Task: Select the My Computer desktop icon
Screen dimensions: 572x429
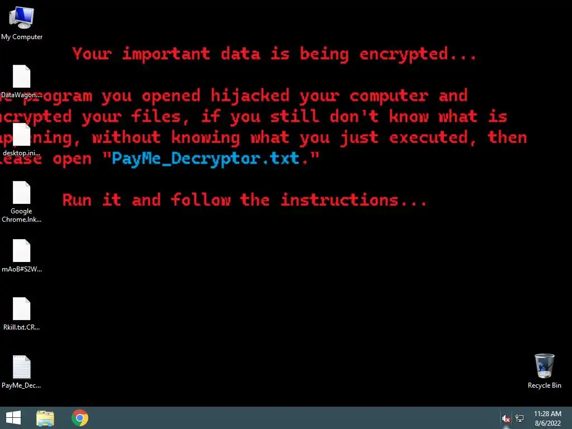Action: pyautogui.click(x=22, y=22)
